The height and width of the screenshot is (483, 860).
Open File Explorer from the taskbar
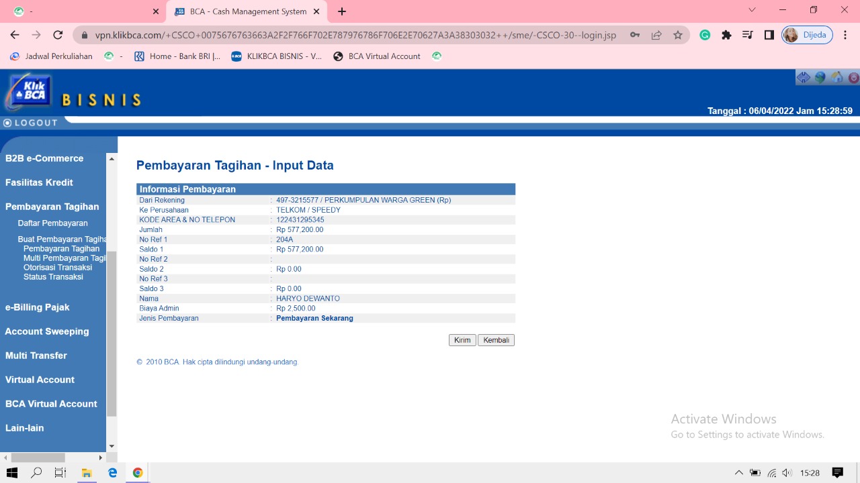click(87, 473)
